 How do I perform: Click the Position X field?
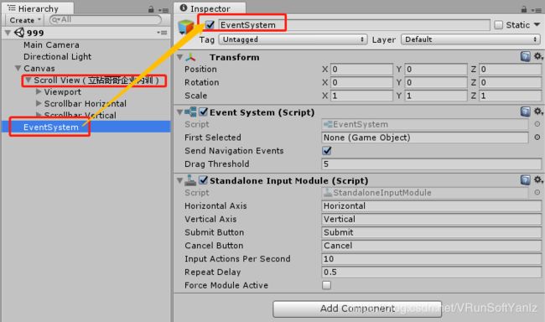361,70
